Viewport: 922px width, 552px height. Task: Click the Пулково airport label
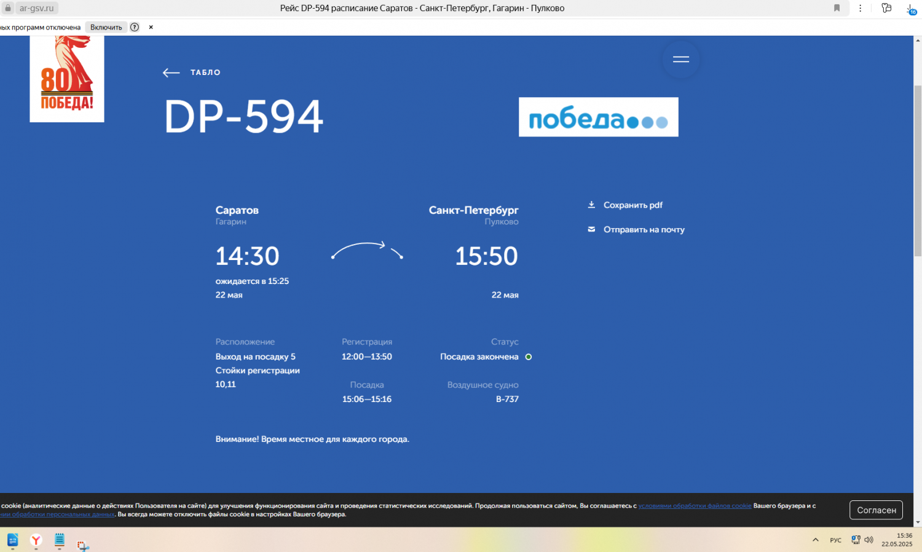502,222
